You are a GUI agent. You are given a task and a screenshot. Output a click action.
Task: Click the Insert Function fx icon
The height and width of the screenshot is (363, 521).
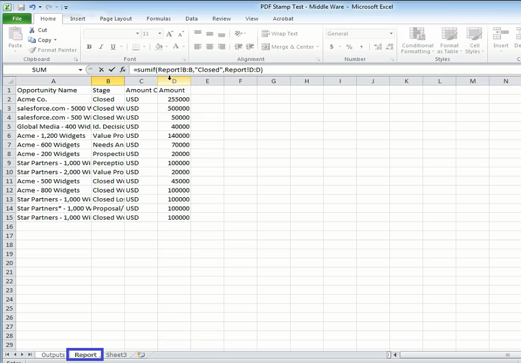click(x=123, y=70)
